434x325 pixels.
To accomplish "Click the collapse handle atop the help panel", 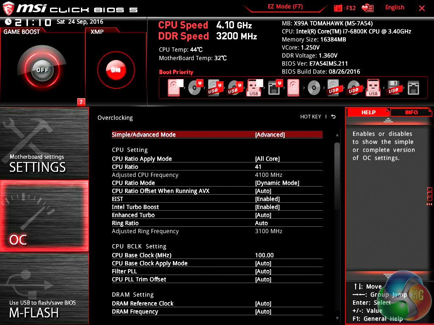I will 388,120.
